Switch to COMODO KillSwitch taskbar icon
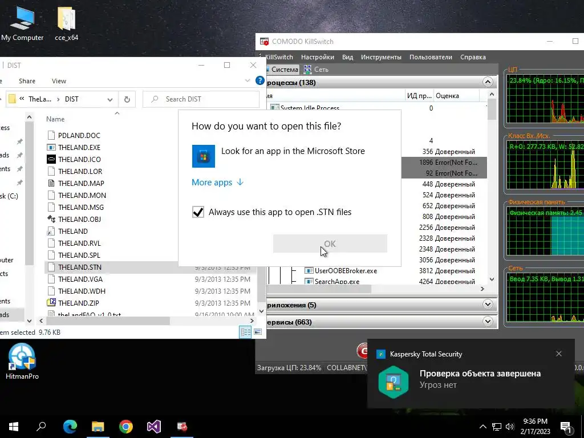584x438 pixels. 182,427
